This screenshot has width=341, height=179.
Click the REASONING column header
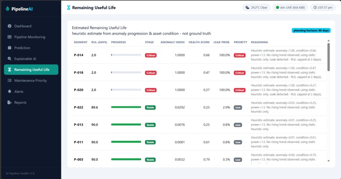pyautogui.click(x=259, y=42)
